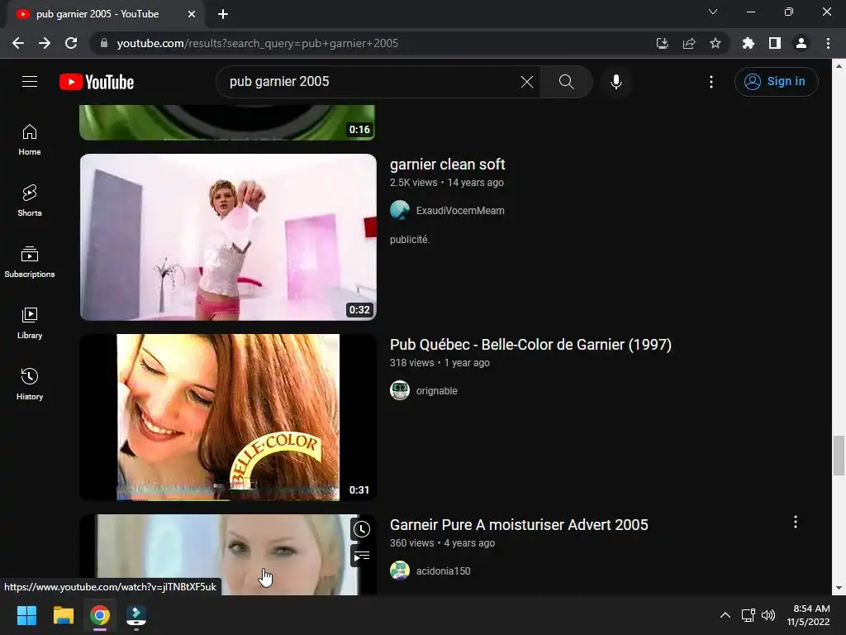Close the 'pub garnier 2005 - YouTube' tab

click(192, 14)
